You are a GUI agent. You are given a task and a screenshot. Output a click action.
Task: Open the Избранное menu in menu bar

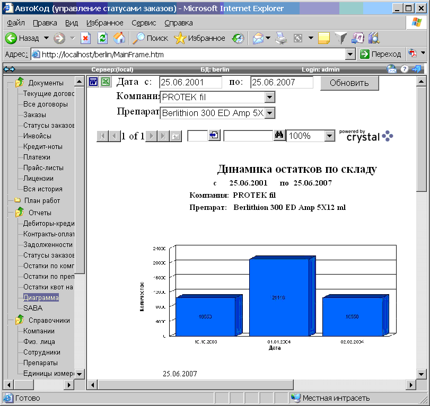(105, 23)
